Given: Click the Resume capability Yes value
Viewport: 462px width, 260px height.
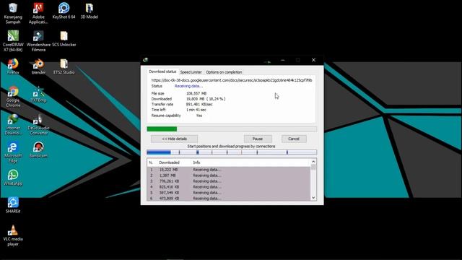Looking at the screenshot, I should [x=199, y=116].
